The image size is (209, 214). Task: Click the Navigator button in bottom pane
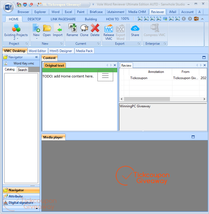coord(21,190)
